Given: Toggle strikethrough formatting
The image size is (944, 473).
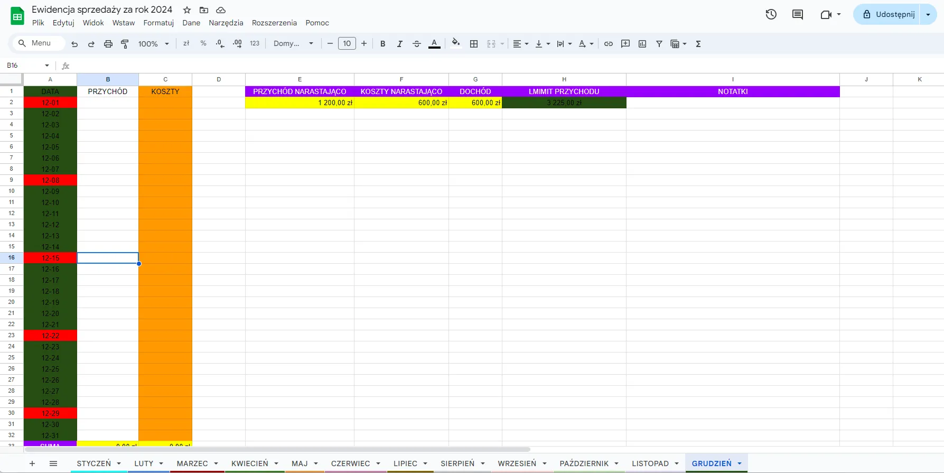Looking at the screenshot, I should point(417,44).
